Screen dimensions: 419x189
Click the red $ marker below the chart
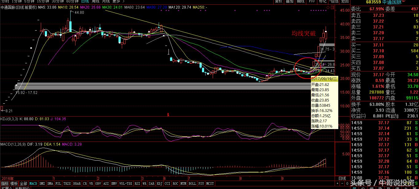(x=168, y=115)
